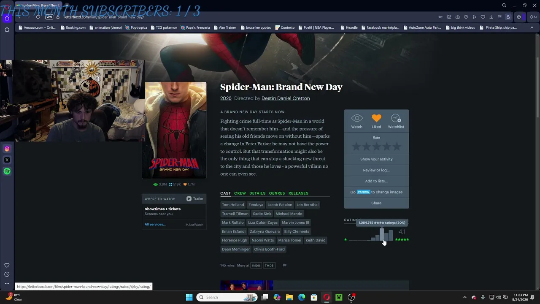Open Amazon.com bookmark
Image resolution: width=540 pixels, height=304 pixels.
click(x=36, y=27)
